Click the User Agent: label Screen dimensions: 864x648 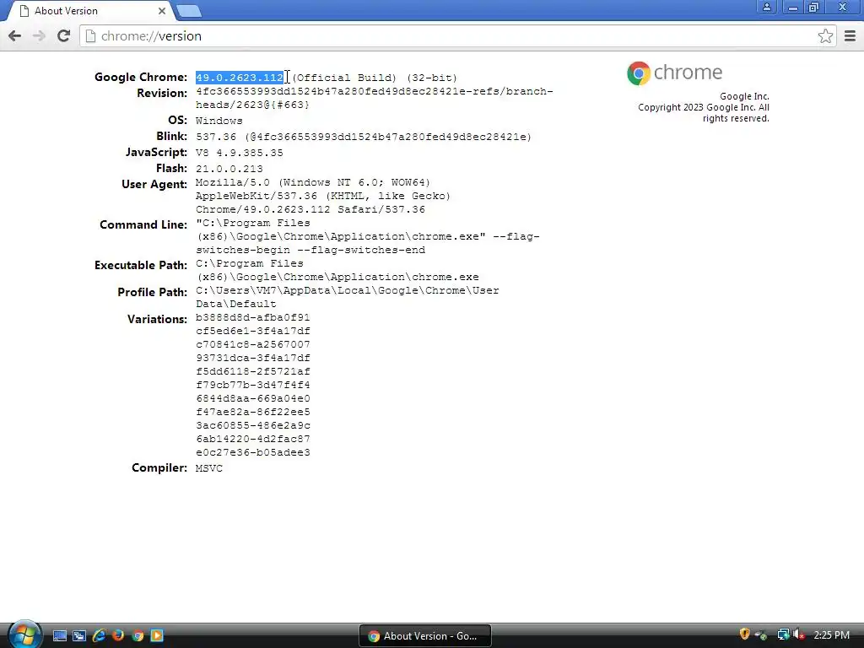tap(154, 185)
